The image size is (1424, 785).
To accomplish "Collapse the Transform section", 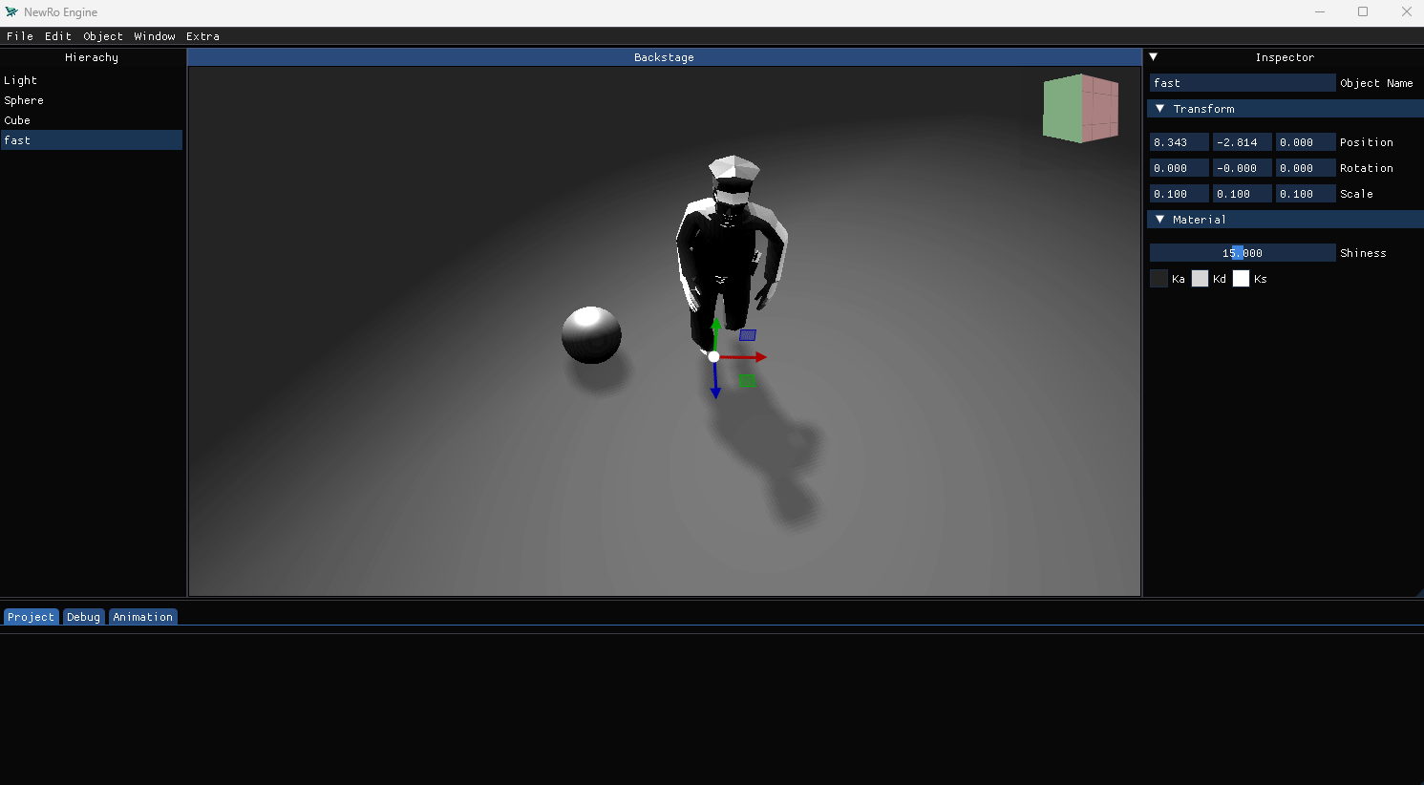I will tap(1159, 109).
